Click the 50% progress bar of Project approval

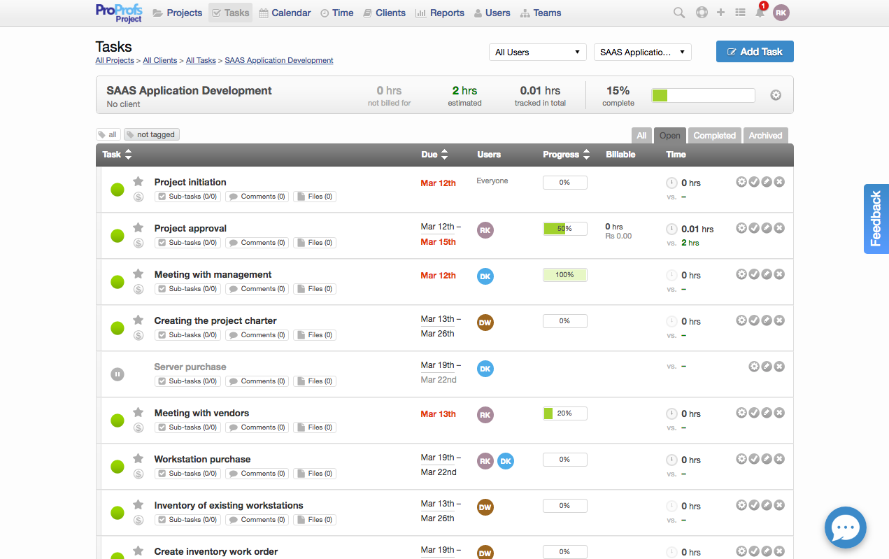[x=564, y=229]
